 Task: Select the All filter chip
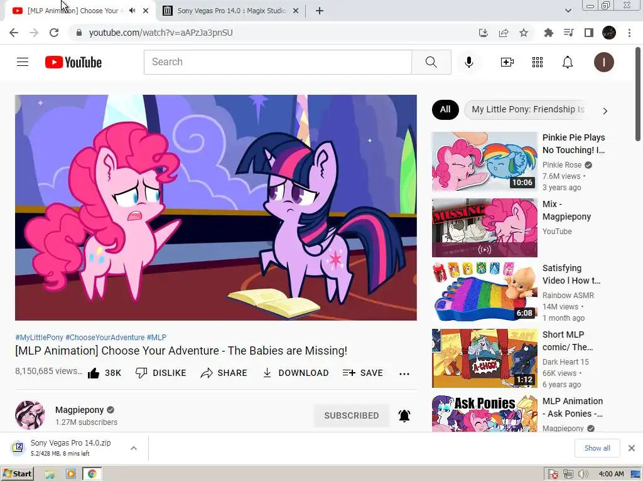[x=445, y=109]
